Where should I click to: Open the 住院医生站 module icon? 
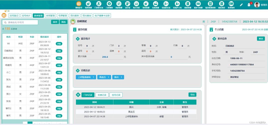click(x=166, y=4)
